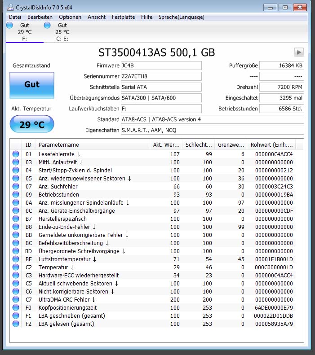Click the ID column header
The height and width of the screenshot is (355, 315).
point(29,145)
